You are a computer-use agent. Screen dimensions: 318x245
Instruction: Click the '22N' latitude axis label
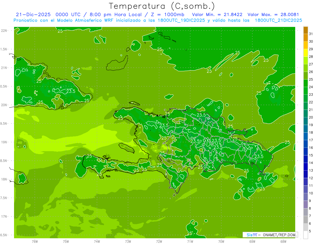4,30
